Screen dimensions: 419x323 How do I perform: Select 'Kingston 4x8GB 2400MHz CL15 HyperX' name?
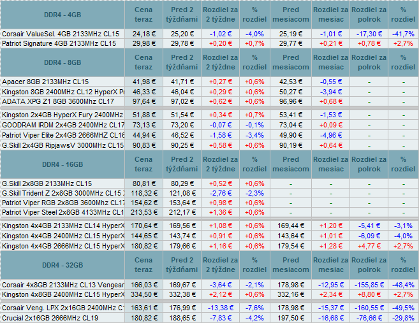[x=63, y=294]
